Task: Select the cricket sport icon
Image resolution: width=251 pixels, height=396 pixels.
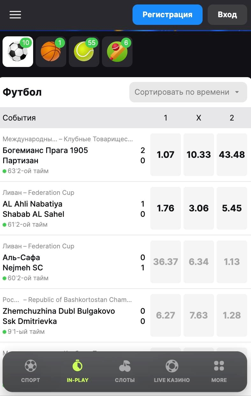Action: point(117,52)
